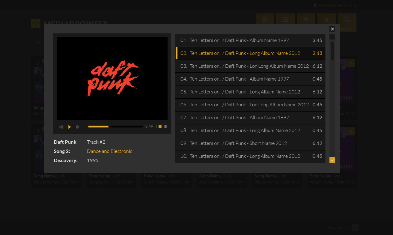Click the playlist scroll-up button

pos(332,36)
